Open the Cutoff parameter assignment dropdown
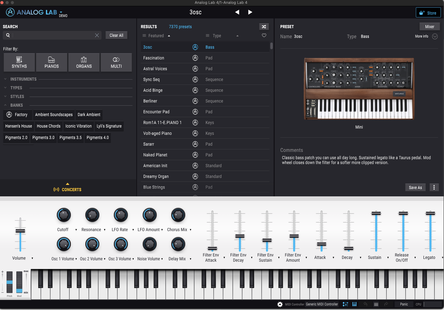Viewport: 444px width, 310px height. [x=76, y=230]
